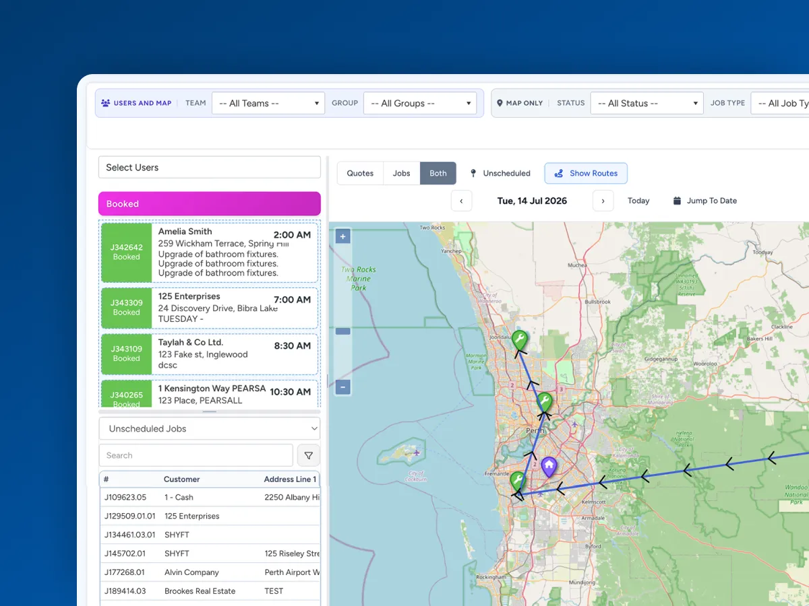This screenshot has width=809, height=606.
Task: Click the Perth Airport address cell
Action: (x=292, y=572)
